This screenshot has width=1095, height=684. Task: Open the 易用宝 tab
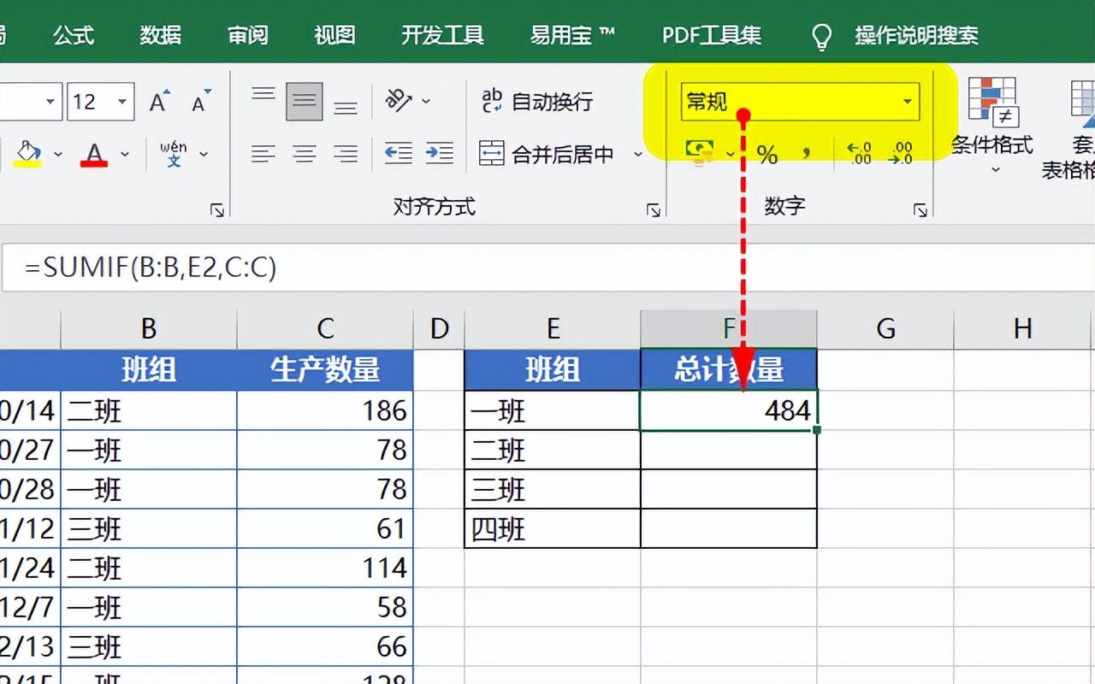[572, 36]
